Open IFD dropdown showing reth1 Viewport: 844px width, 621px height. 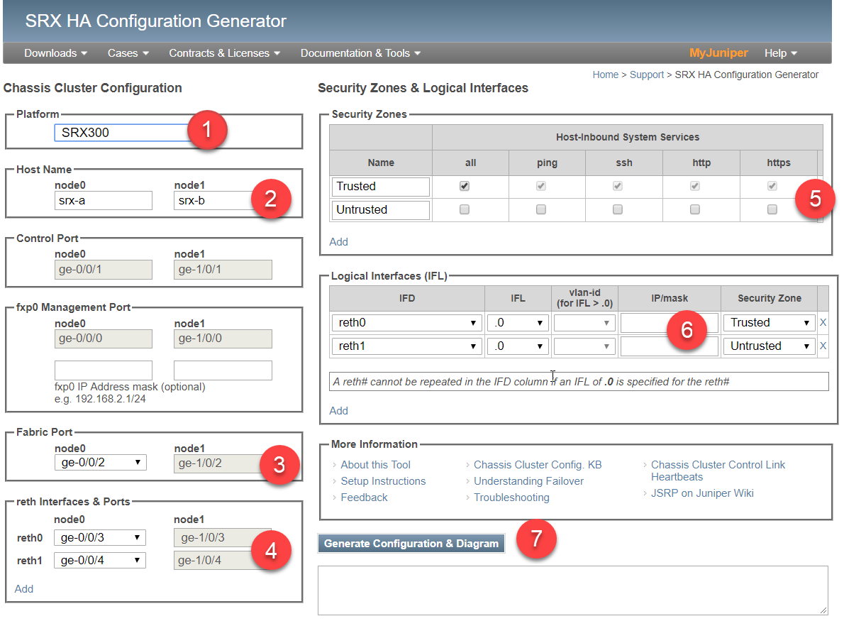(x=406, y=346)
